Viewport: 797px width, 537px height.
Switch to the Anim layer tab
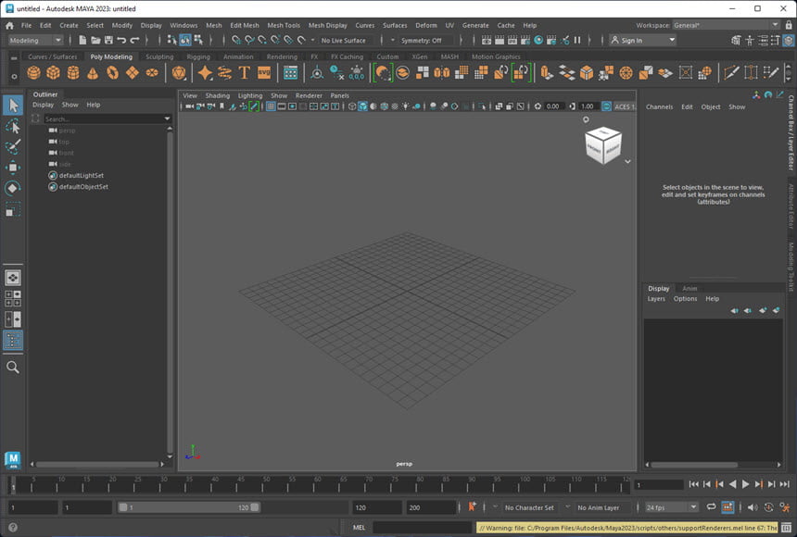click(x=689, y=288)
